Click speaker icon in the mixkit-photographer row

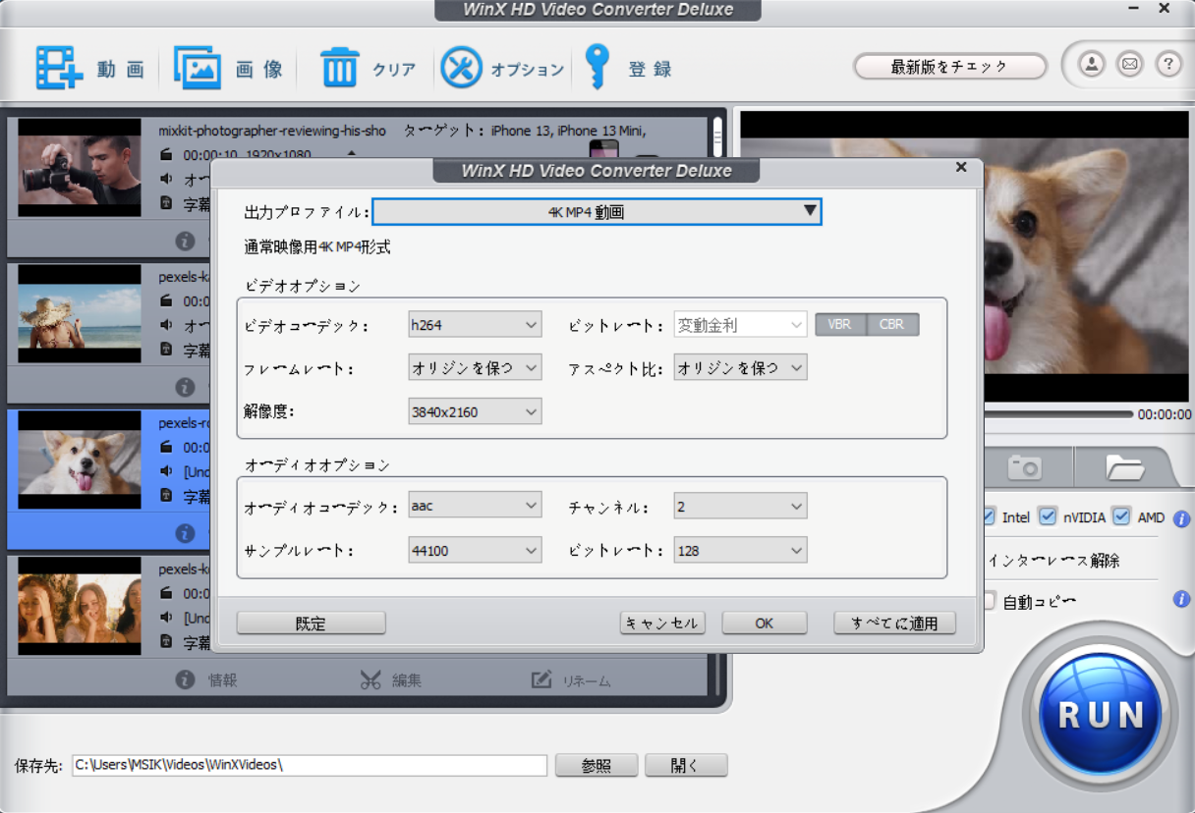(x=166, y=179)
